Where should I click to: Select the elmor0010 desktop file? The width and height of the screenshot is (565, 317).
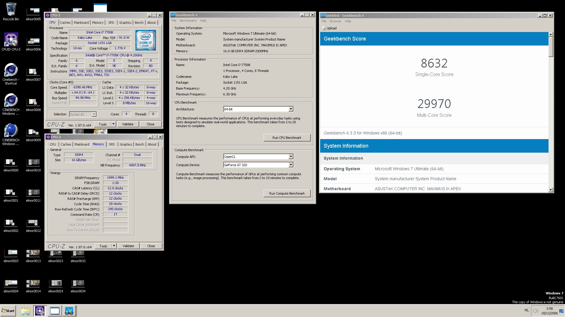[x=33, y=165]
